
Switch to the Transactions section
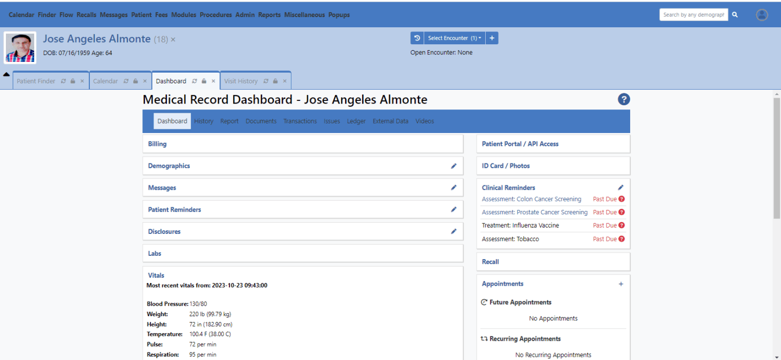300,121
